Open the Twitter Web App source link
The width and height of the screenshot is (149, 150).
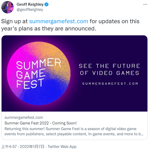click(x=62, y=147)
